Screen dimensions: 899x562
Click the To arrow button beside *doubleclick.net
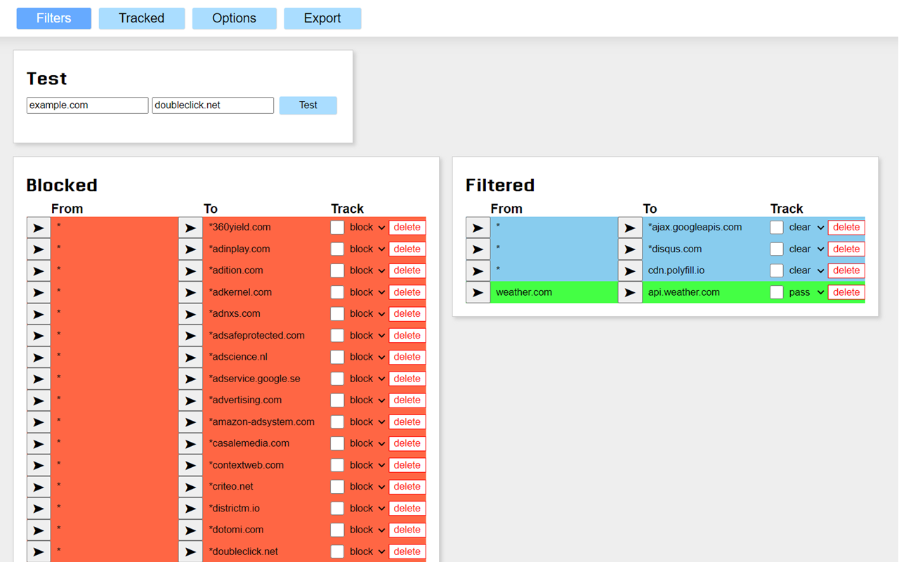190,551
